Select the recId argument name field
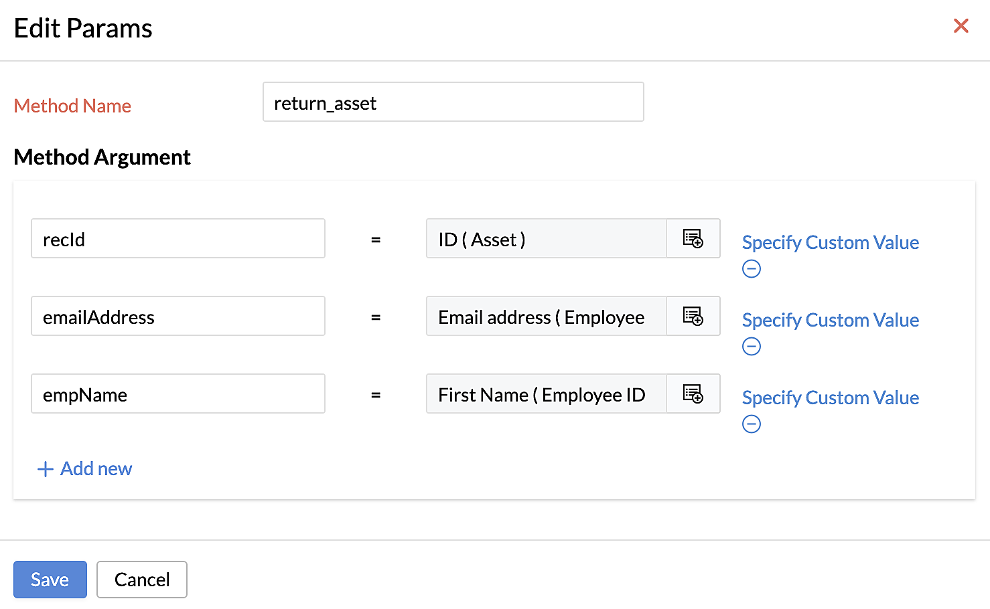990x609 pixels. (x=178, y=238)
